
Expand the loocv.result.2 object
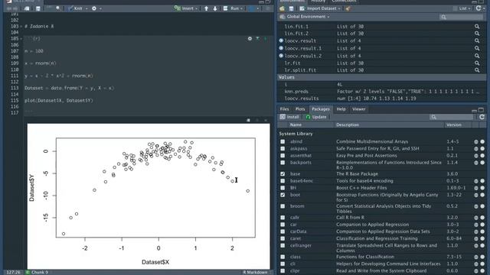point(281,56)
